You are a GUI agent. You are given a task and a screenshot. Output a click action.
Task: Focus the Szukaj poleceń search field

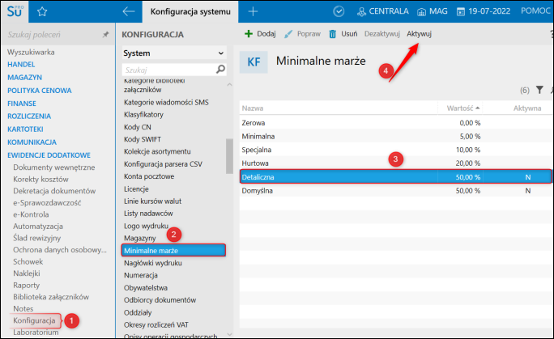click(x=53, y=35)
